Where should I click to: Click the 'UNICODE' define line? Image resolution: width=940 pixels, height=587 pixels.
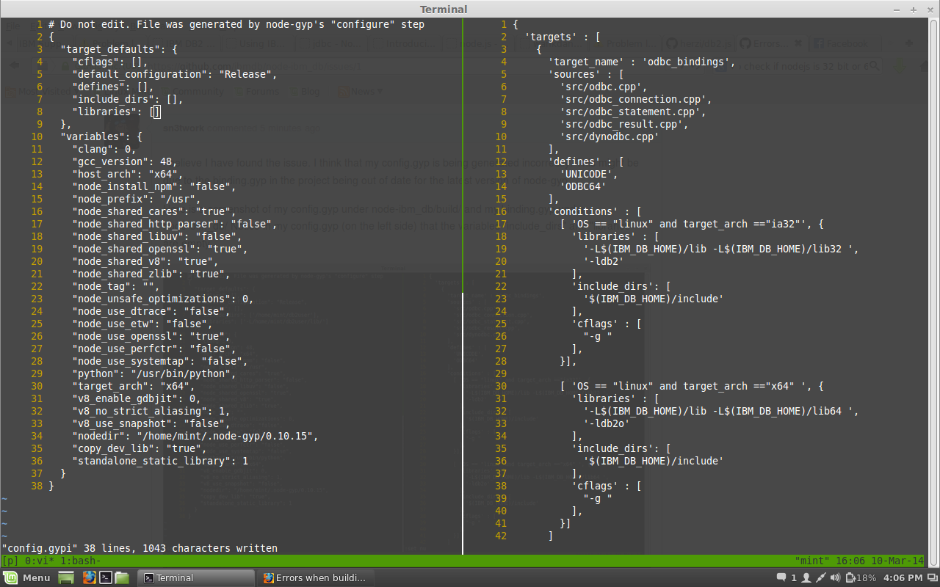click(x=589, y=174)
